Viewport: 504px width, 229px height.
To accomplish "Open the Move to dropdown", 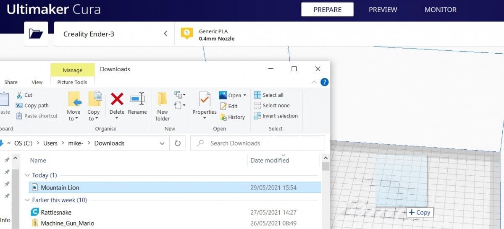I will coord(73,115).
